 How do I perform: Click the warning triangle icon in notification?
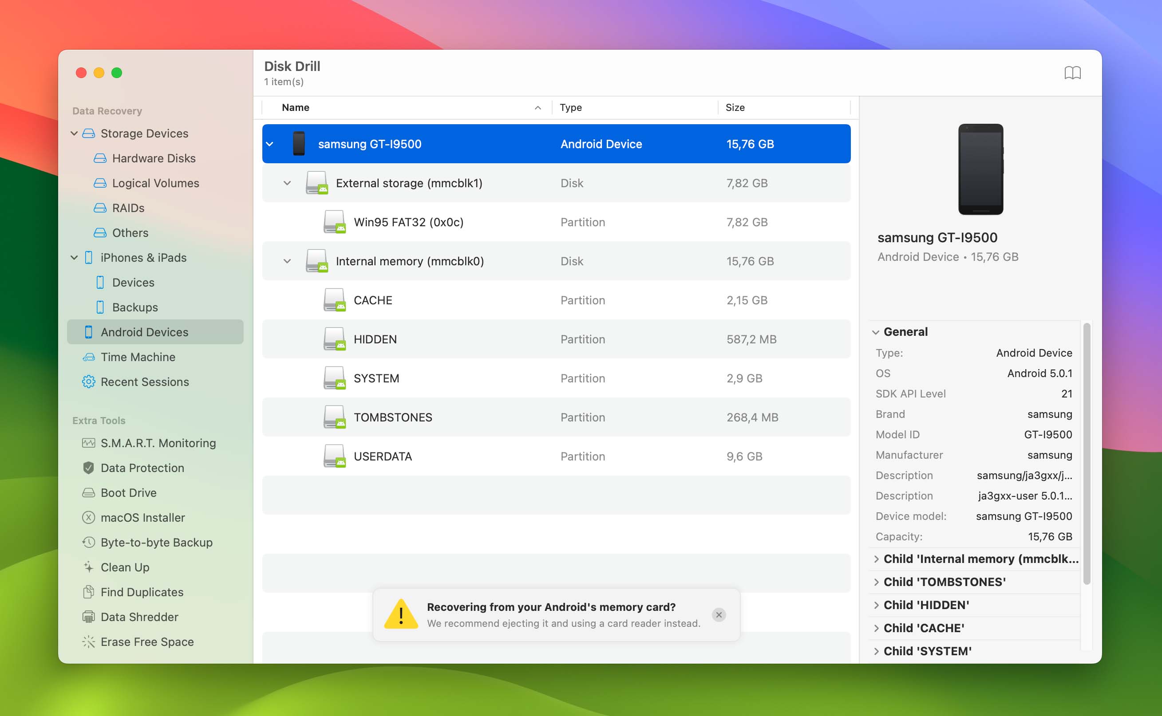click(x=401, y=614)
